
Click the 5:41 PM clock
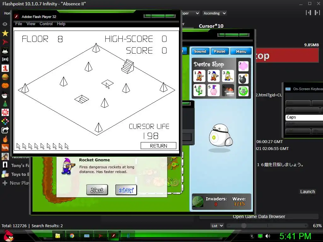click(295, 236)
